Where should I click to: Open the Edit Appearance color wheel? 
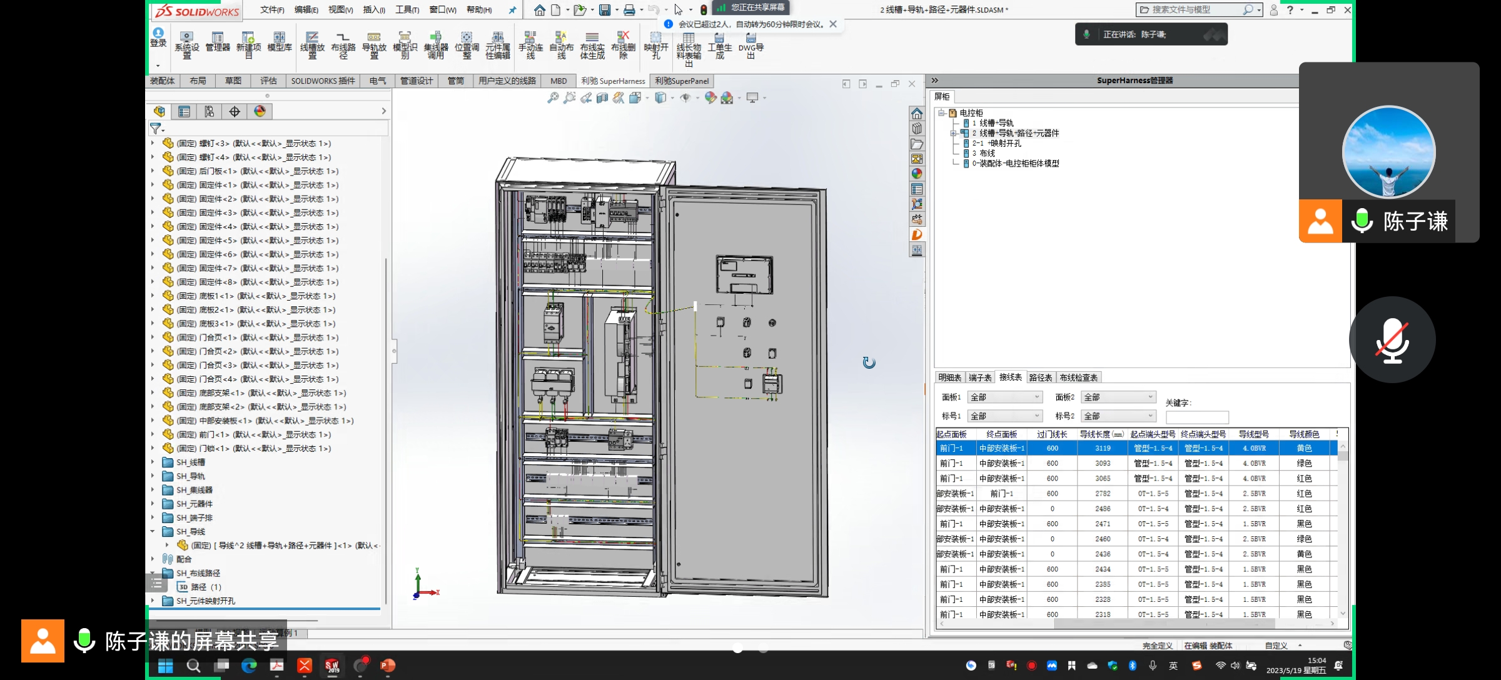click(709, 98)
